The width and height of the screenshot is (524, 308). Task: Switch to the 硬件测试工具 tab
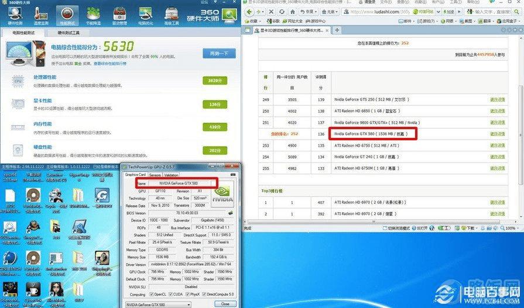click(69, 33)
